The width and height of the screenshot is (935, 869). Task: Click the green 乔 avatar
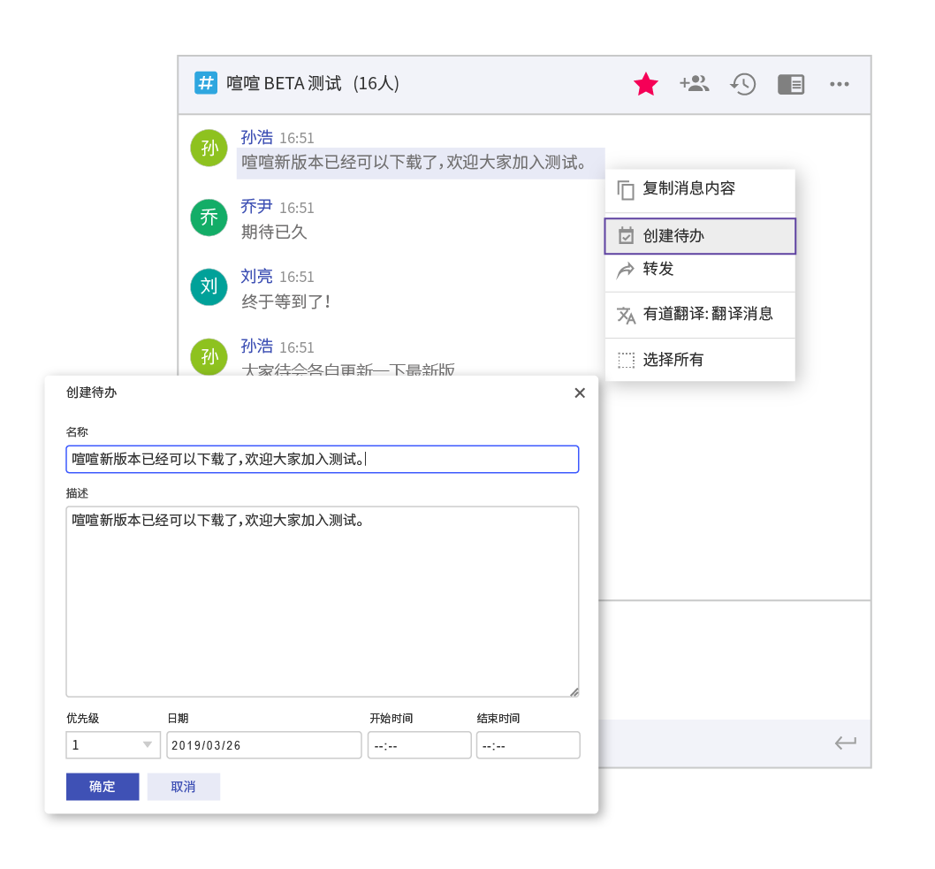tap(209, 217)
